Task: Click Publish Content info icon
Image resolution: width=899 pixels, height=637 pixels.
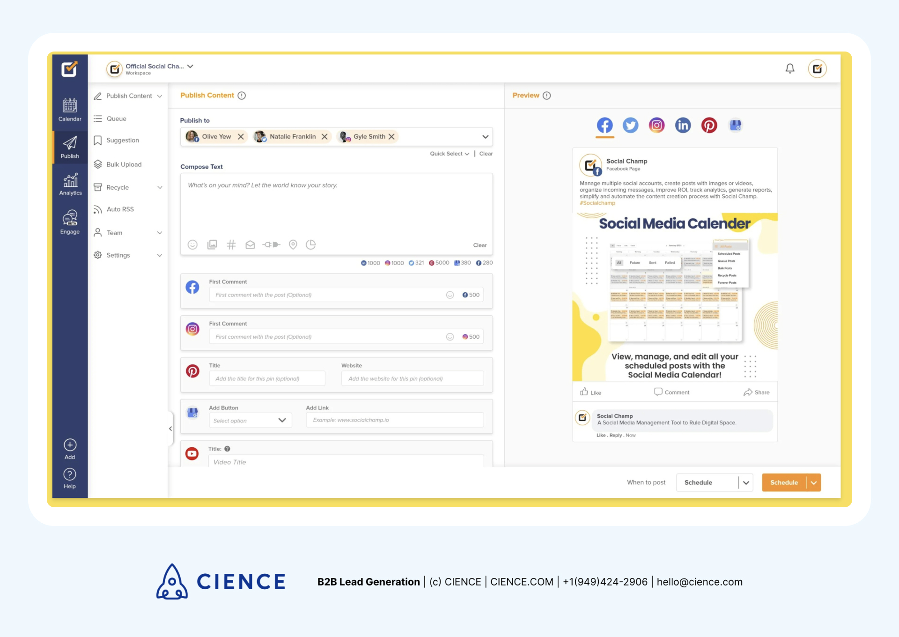Action: [x=242, y=96]
